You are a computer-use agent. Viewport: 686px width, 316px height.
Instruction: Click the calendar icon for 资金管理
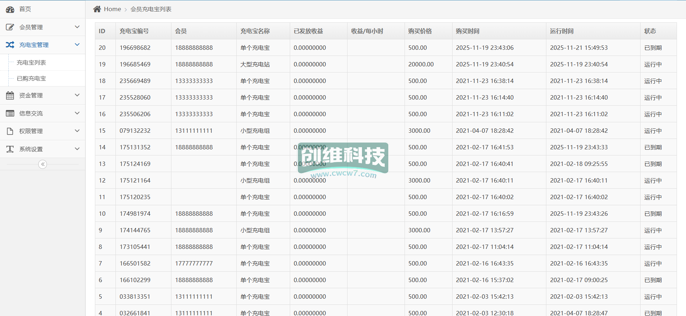[10, 95]
